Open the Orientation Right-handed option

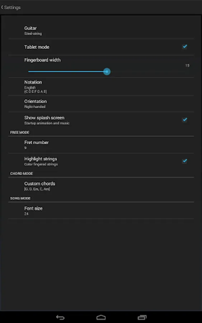click(x=101, y=104)
